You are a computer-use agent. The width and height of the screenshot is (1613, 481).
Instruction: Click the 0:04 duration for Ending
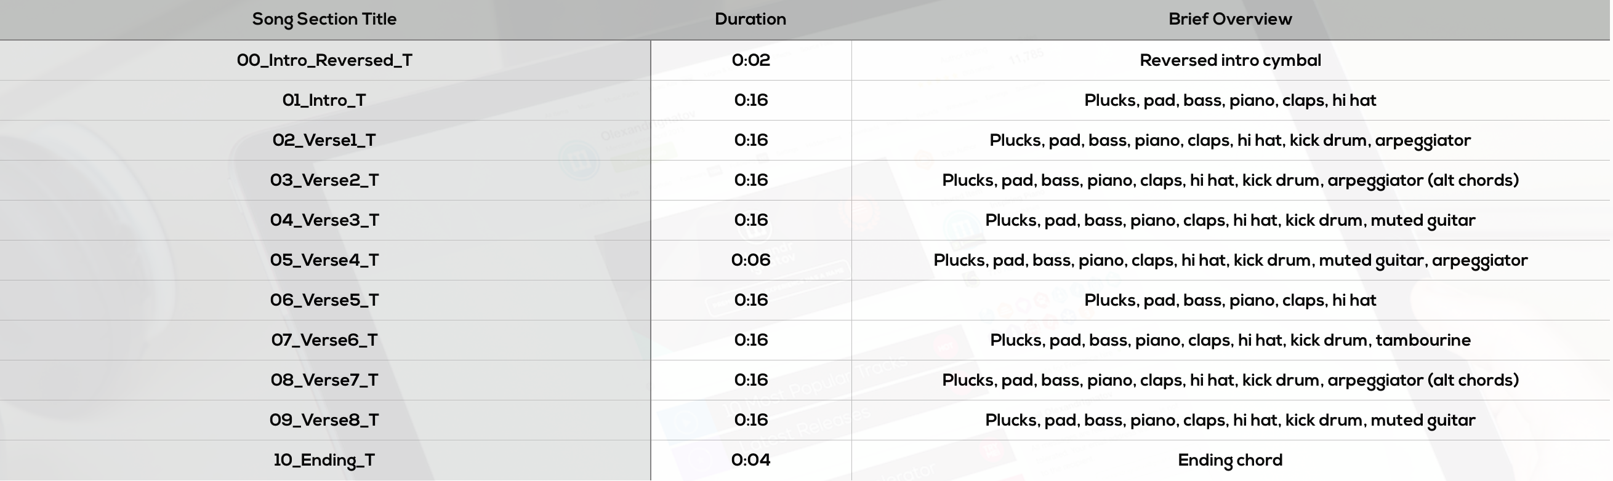pos(750,461)
